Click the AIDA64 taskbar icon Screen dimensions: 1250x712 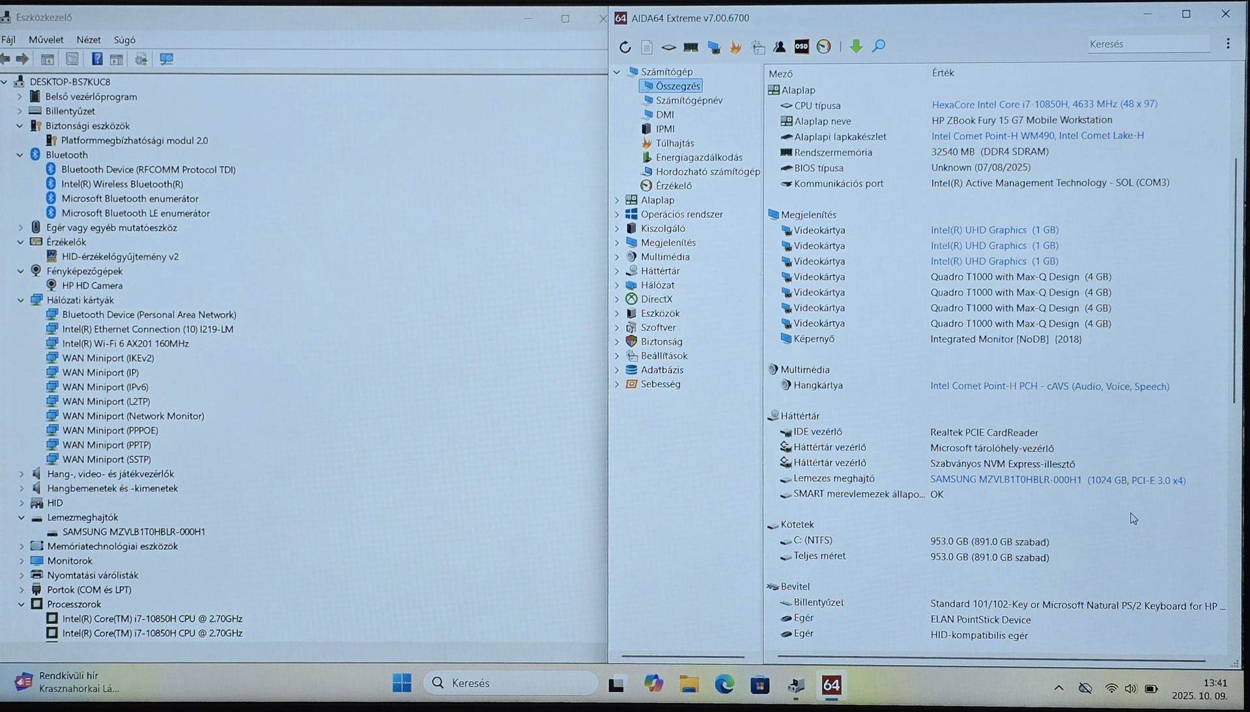(831, 685)
